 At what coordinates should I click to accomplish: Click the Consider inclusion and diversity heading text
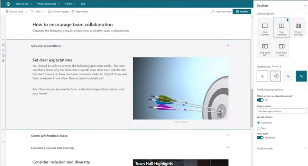61,162
